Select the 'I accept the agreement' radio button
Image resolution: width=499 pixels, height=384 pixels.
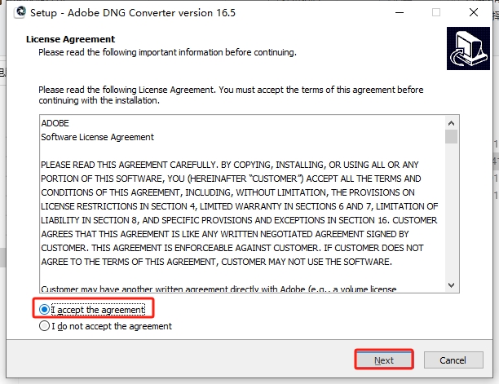point(44,309)
